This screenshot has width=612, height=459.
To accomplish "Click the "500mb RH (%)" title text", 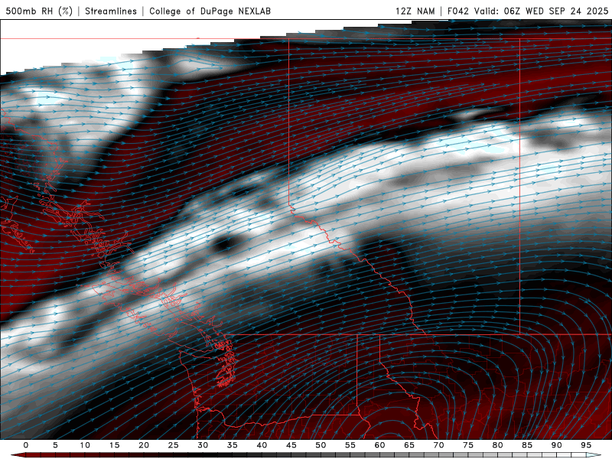I will click(39, 11).
